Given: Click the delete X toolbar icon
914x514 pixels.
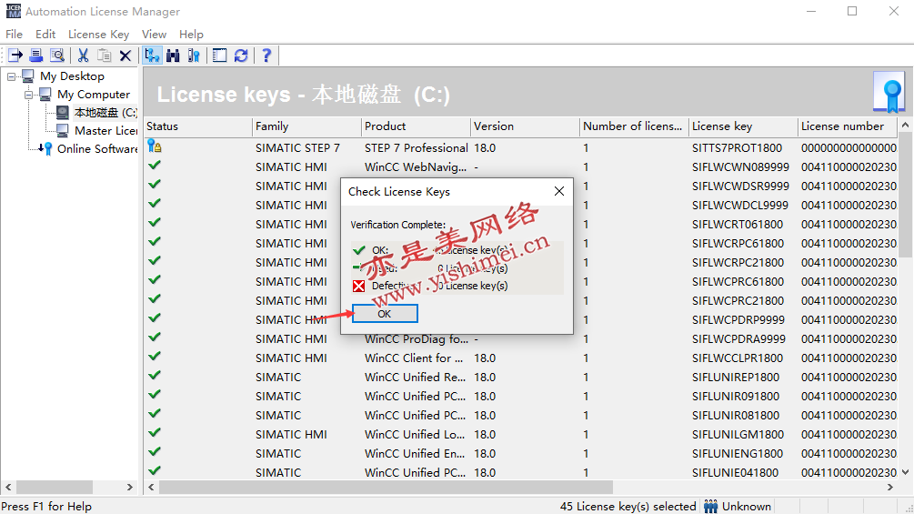Looking at the screenshot, I should coord(126,55).
